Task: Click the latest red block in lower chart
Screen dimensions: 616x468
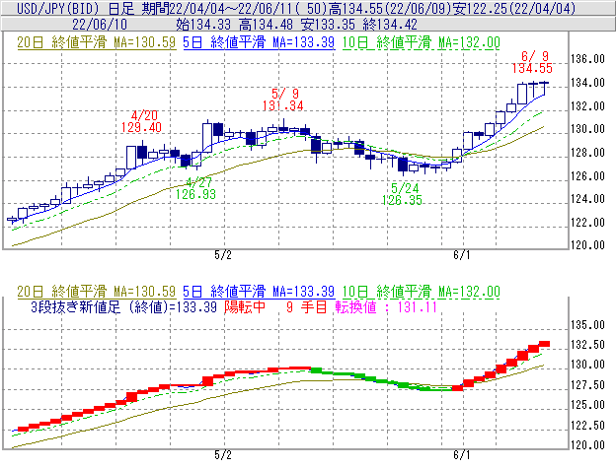Action: pyautogui.click(x=544, y=344)
